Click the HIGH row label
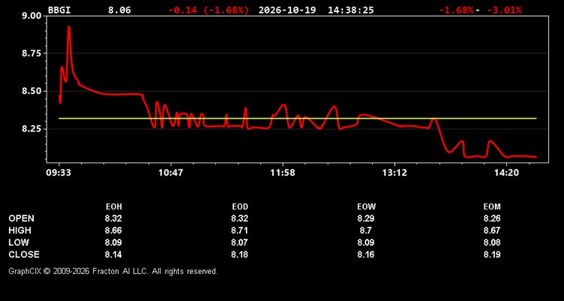Image resolution: width=564 pixels, height=301 pixels. [20, 230]
